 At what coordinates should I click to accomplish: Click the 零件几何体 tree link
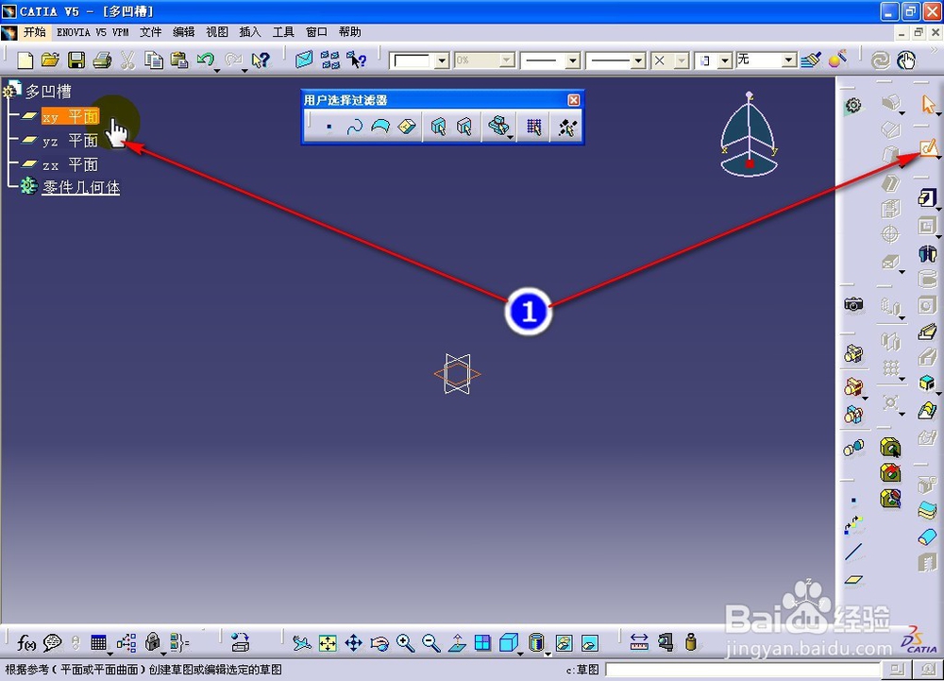tap(80, 187)
